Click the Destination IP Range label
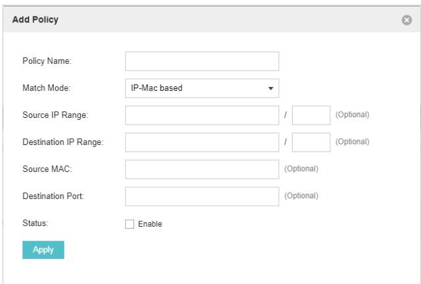 tap(63, 142)
